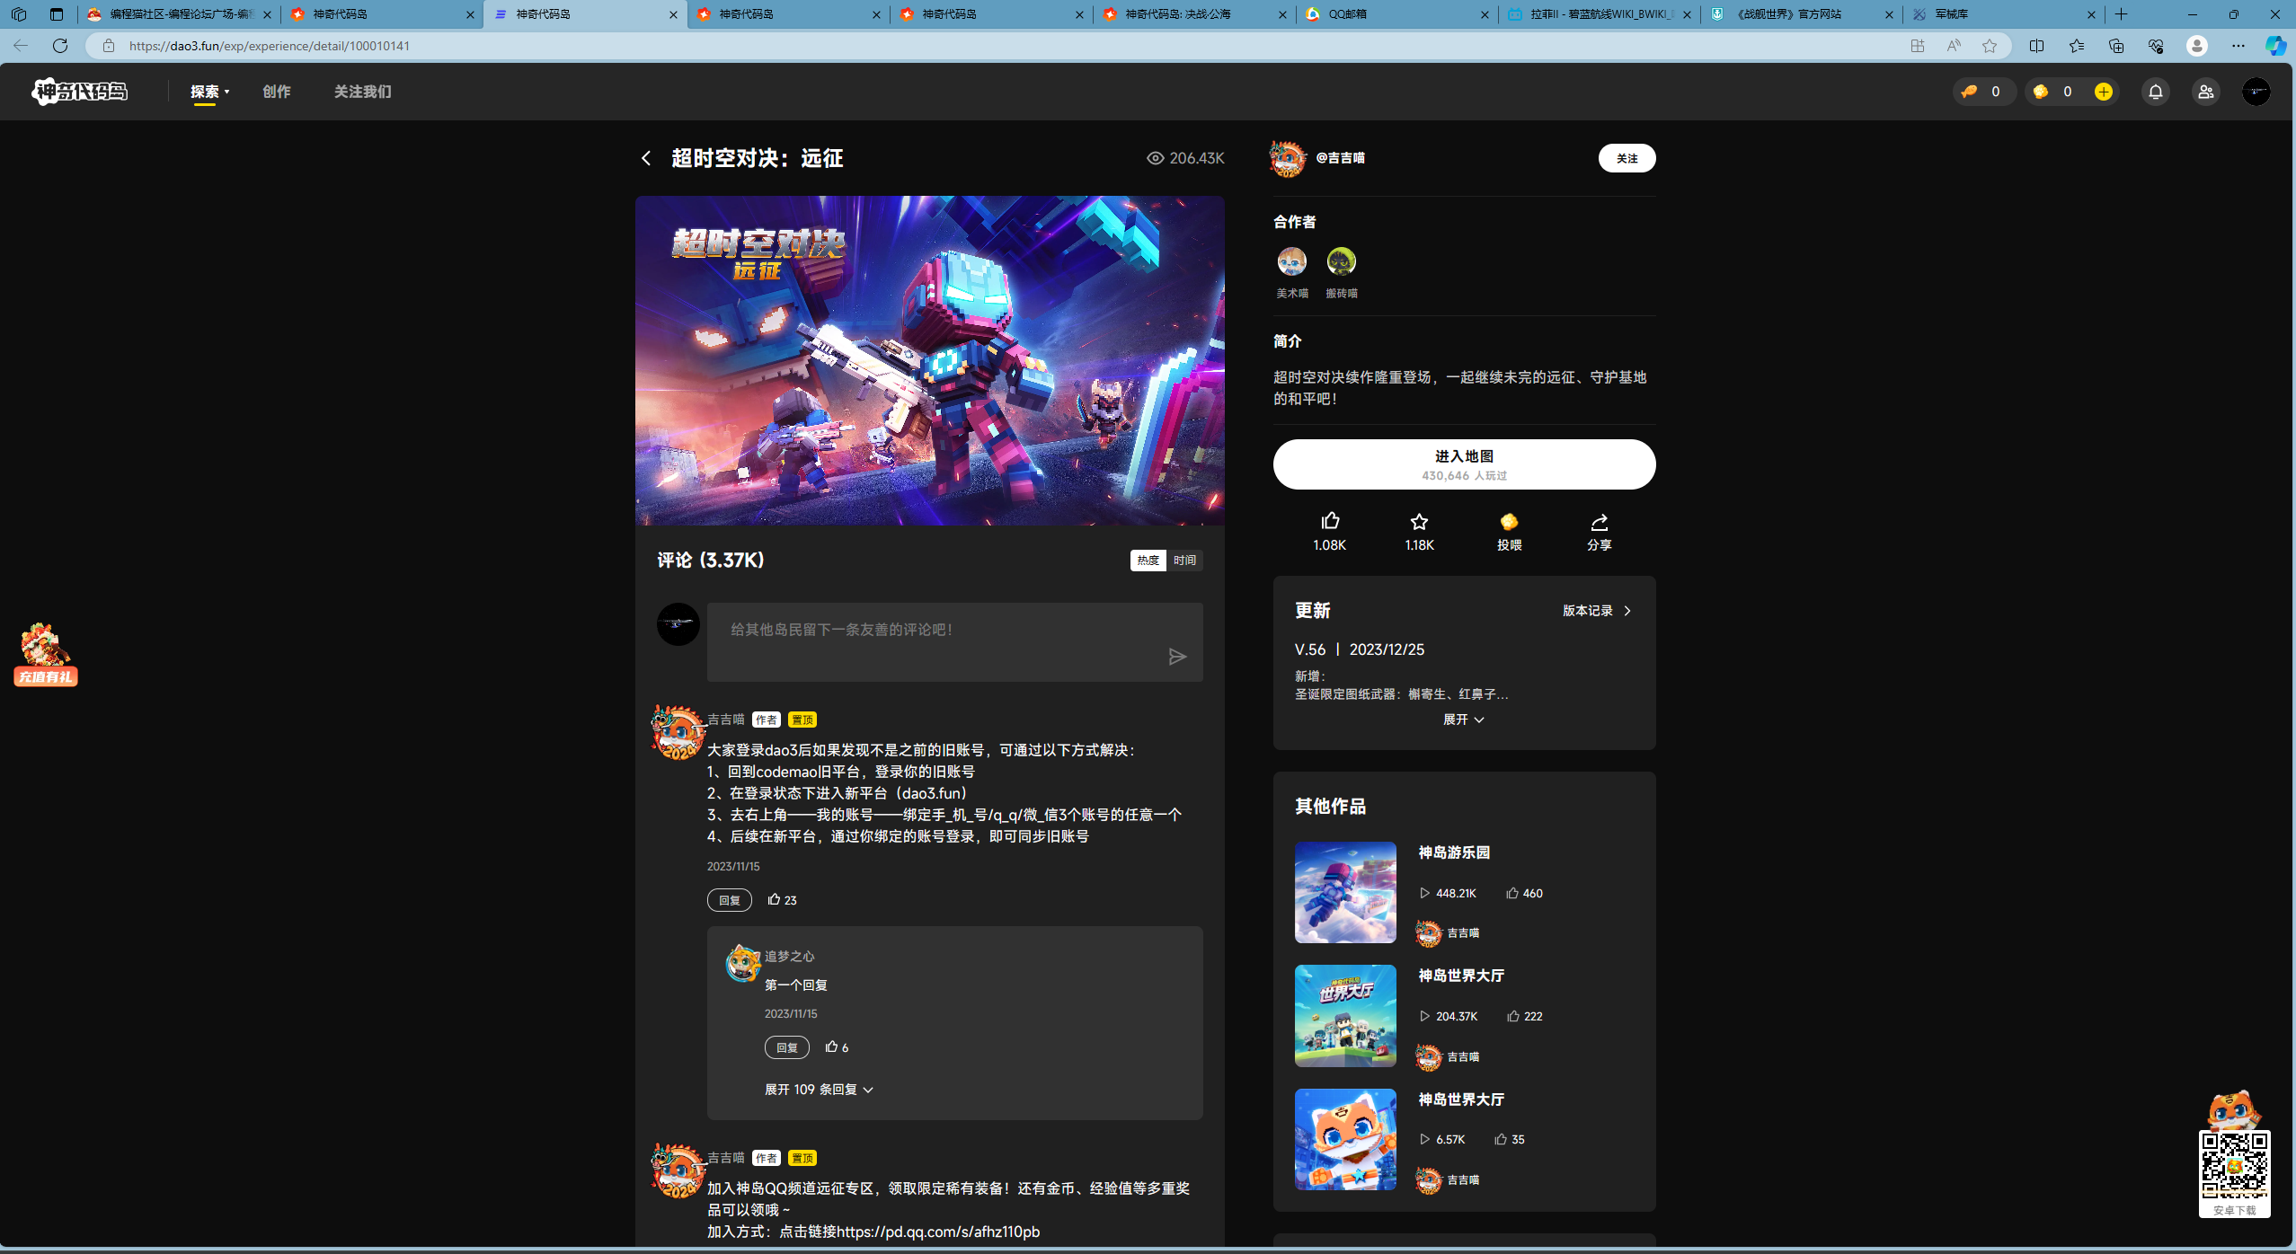Click the 投喂 coin icon
This screenshot has height=1254, width=2296.
pos(1509,522)
